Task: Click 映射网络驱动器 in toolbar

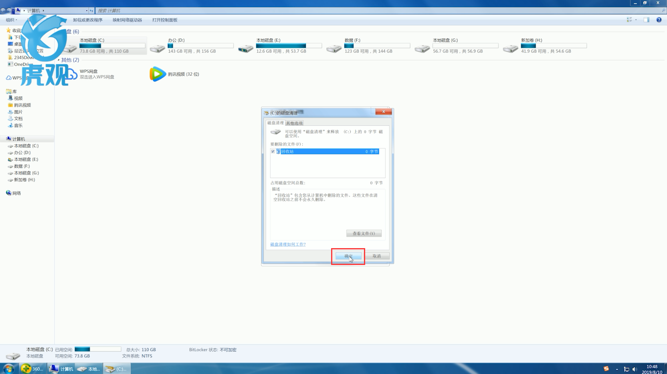Action: 127,20
